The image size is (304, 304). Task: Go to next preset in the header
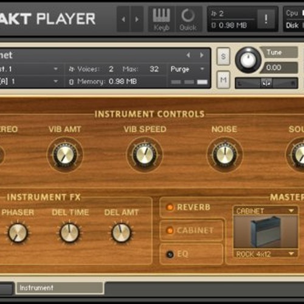coord(137,19)
